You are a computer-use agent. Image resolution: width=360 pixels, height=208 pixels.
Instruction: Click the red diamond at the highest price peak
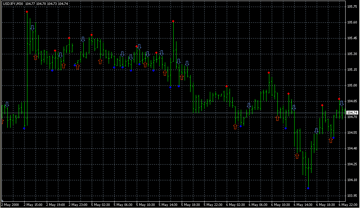[27, 12]
